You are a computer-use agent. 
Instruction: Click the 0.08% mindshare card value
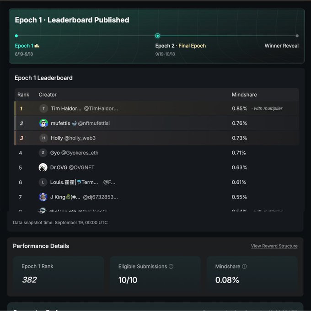click(227, 280)
